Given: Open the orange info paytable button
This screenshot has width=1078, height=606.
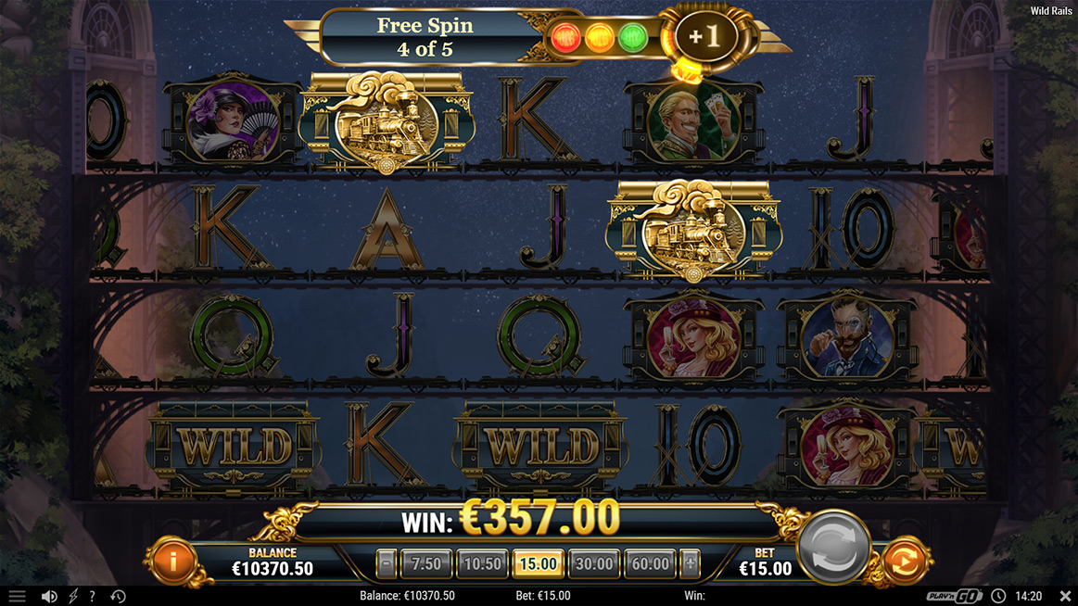Looking at the screenshot, I should (171, 562).
